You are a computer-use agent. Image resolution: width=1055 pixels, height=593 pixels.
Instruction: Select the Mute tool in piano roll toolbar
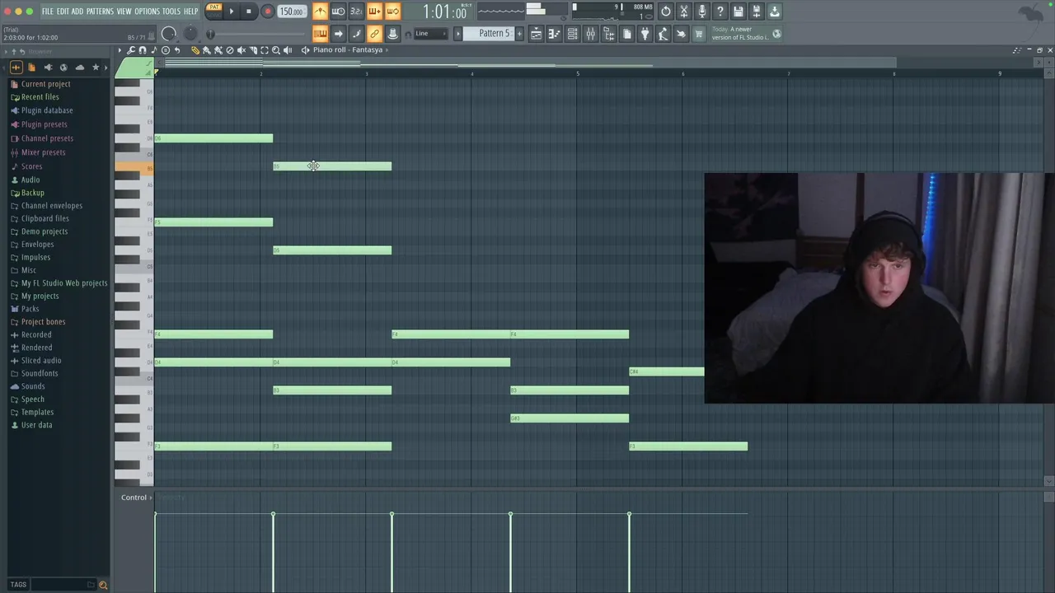pyautogui.click(x=241, y=50)
